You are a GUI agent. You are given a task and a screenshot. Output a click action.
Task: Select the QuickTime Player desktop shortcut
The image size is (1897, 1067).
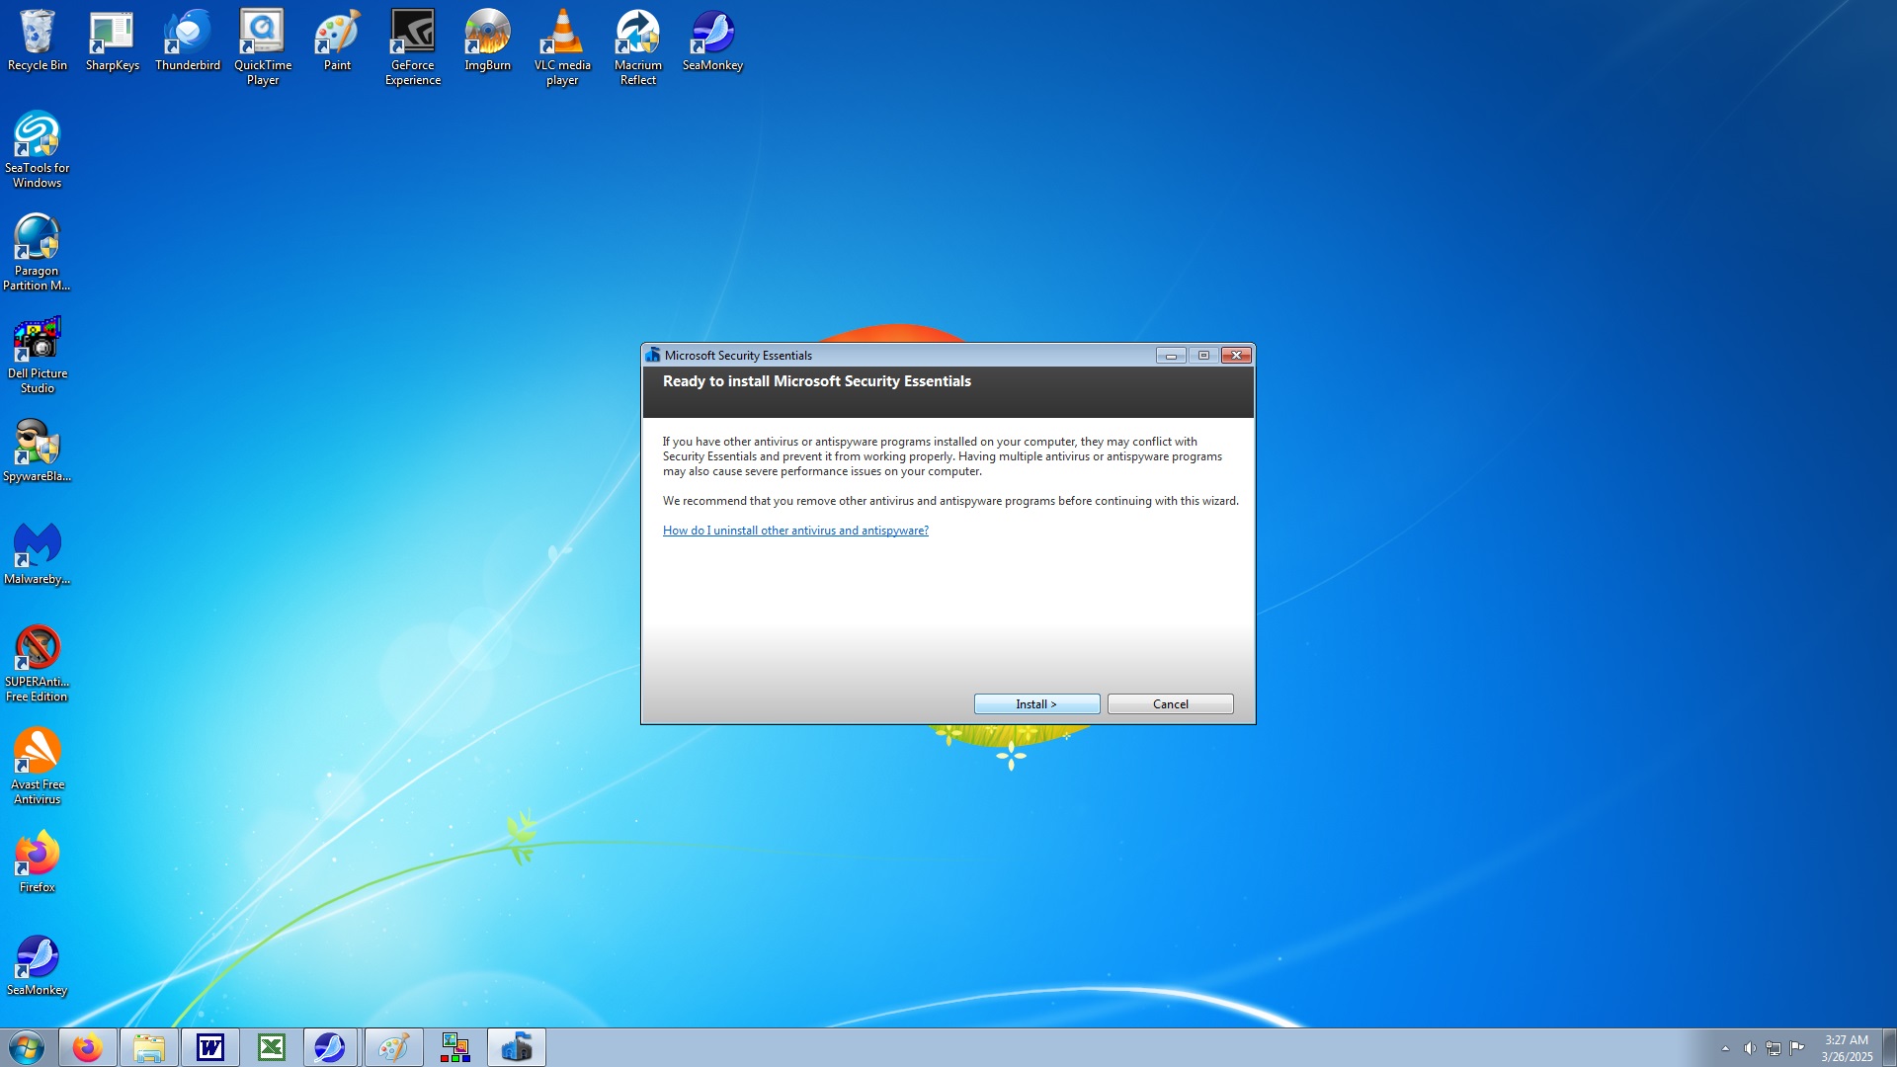click(263, 47)
